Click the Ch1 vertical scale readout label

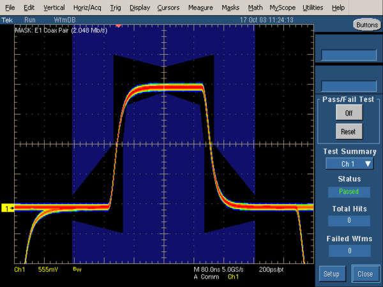(x=19, y=270)
